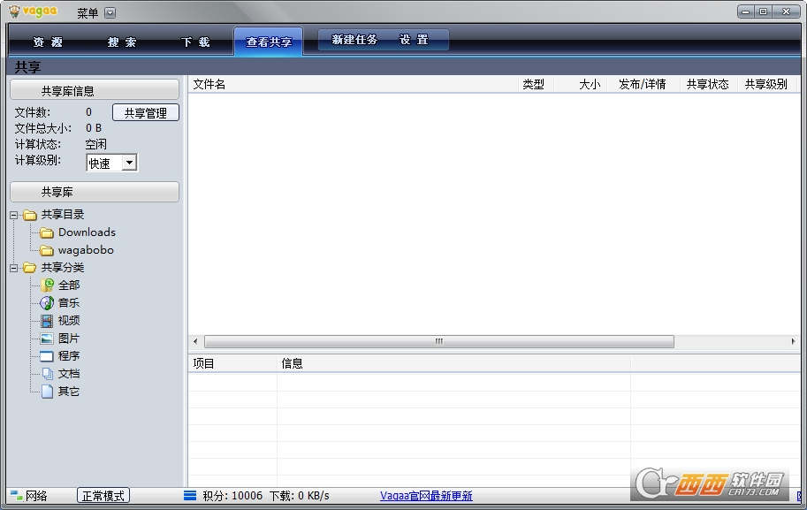
Task: Switch to the 搜索 tab
Action: click(121, 42)
